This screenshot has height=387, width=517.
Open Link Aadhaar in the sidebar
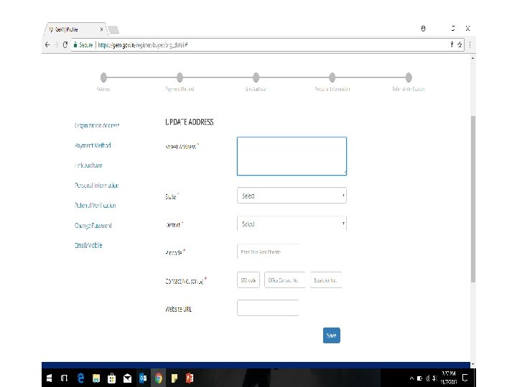click(88, 166)
